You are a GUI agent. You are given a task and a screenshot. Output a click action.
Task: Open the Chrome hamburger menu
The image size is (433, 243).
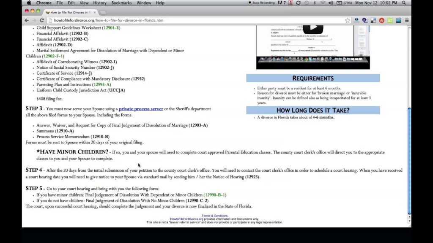[407, 20]
